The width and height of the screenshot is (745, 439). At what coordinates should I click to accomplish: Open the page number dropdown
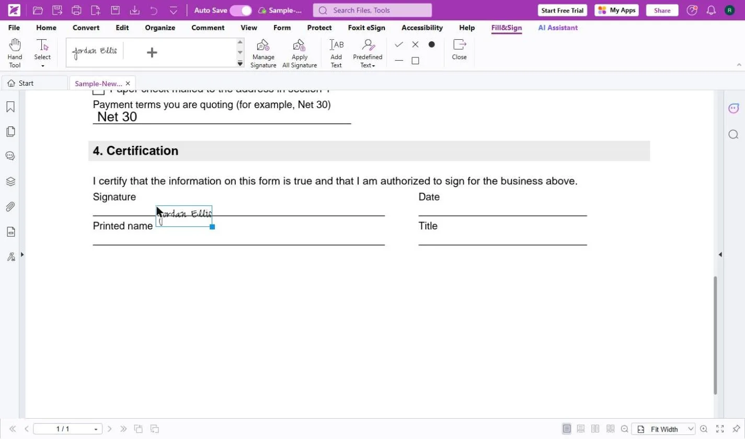pos(96,429)
